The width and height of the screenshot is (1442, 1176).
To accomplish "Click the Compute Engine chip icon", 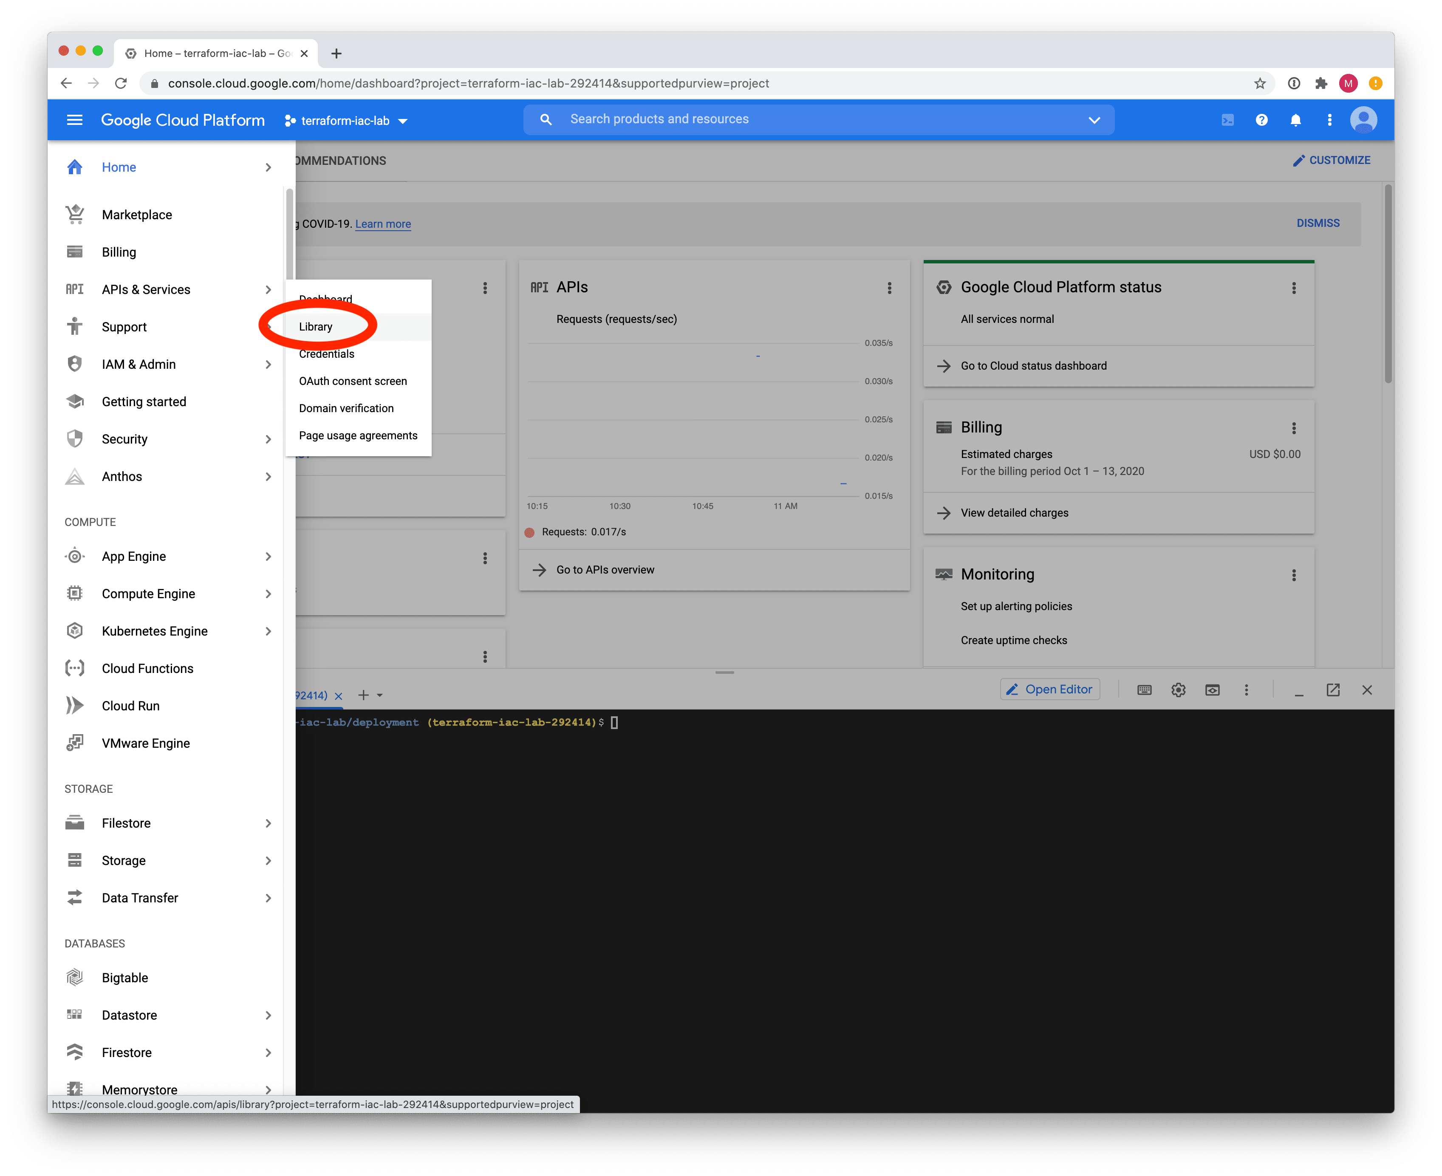I will (74, 594).
